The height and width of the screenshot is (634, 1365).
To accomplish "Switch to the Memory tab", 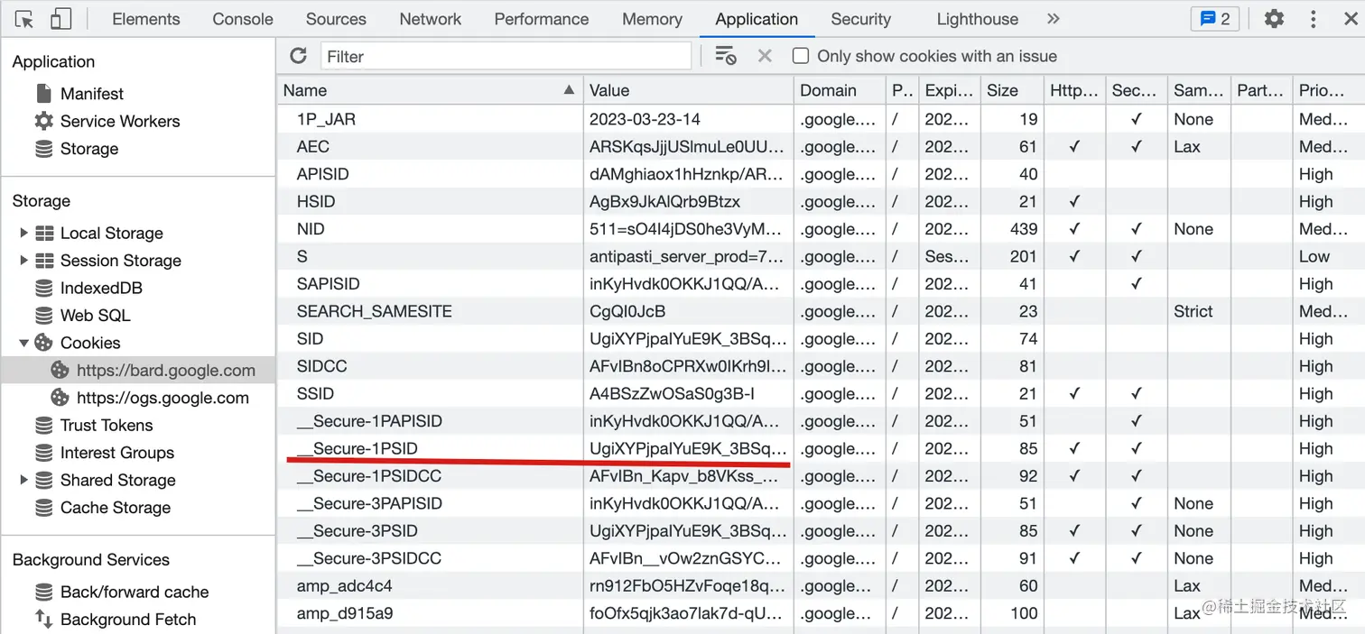I will coord(652,19).
